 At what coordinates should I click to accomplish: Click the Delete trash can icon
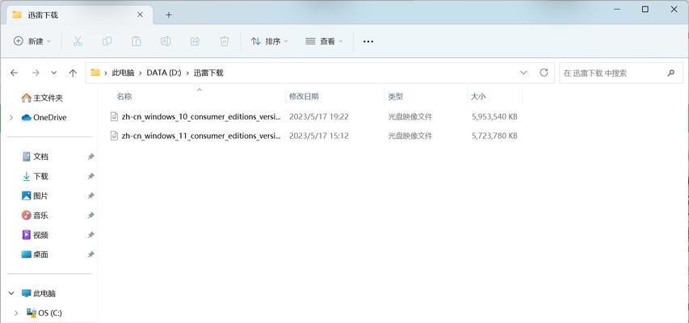224,41
